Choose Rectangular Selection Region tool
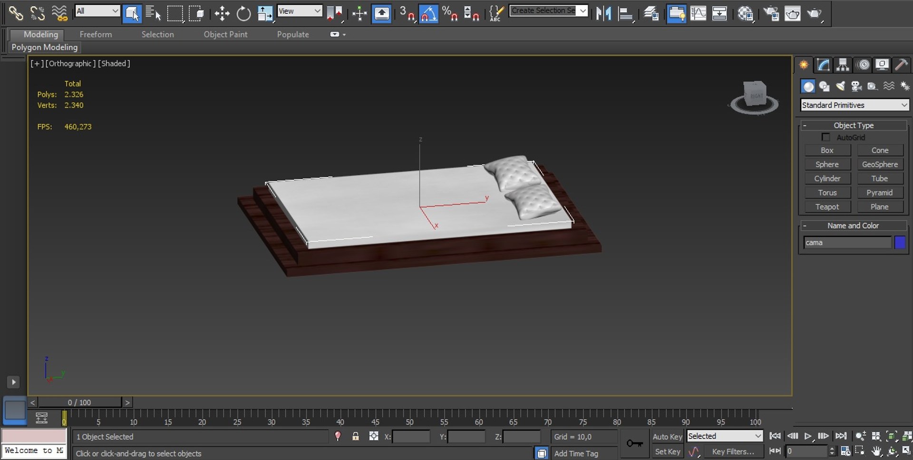The image size is (913, 460). (175, 13)
